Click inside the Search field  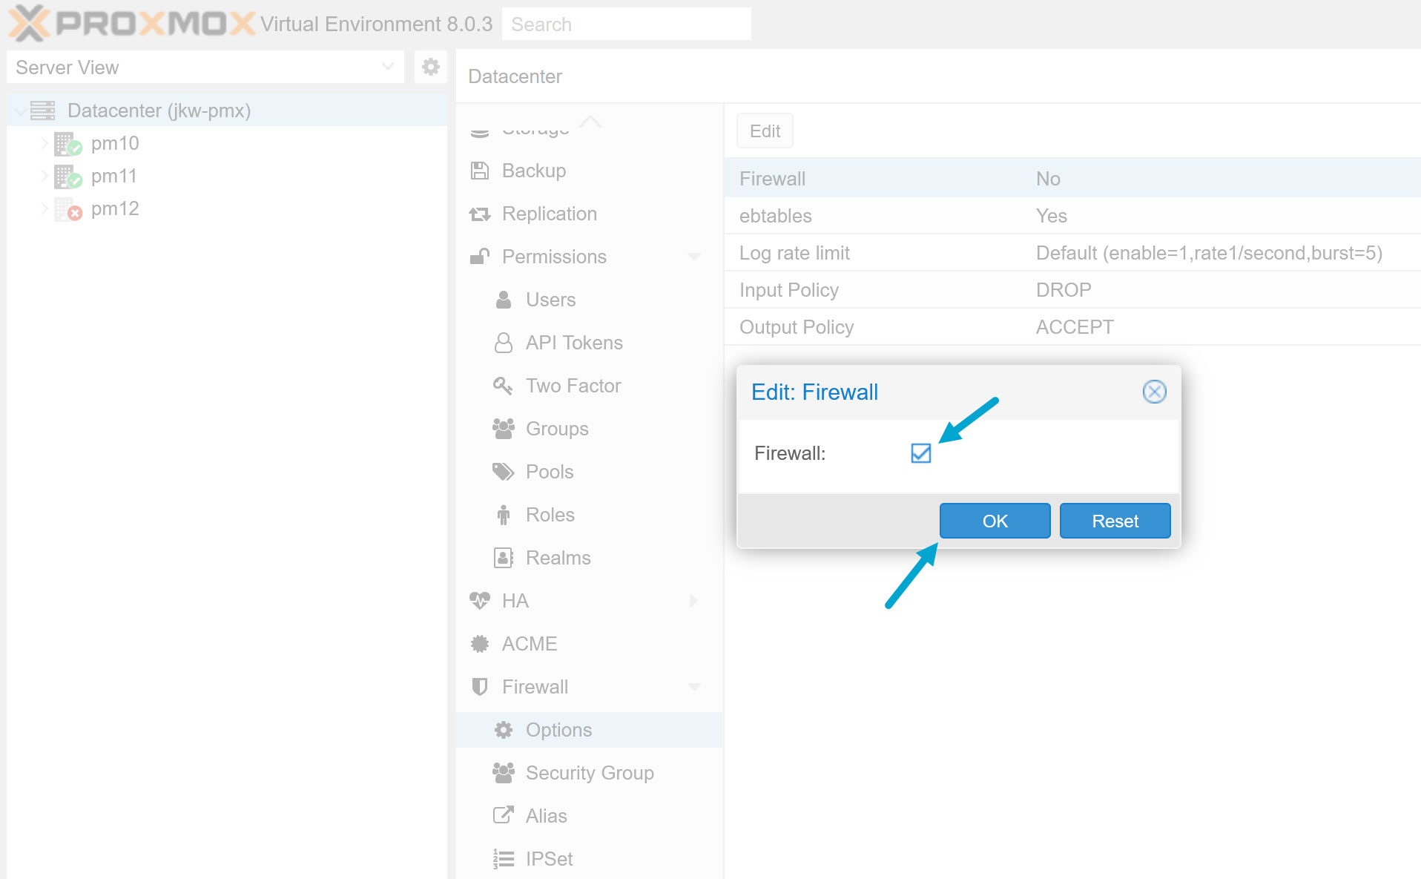626,23
